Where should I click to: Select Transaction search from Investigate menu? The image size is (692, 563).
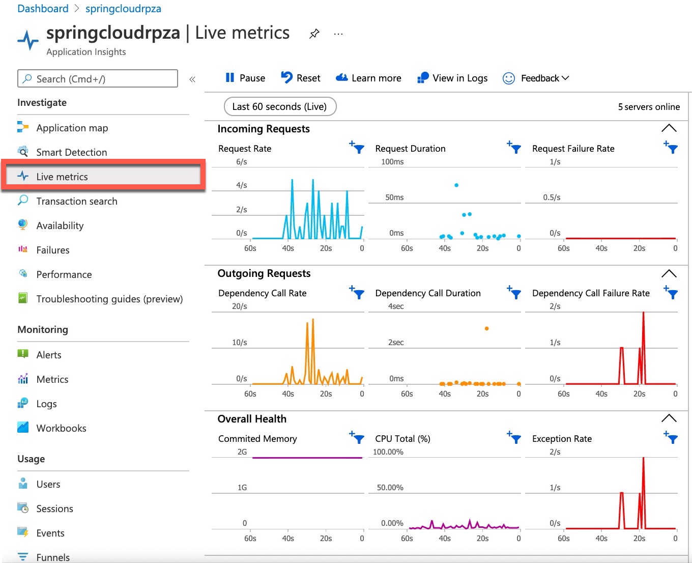coord(76,201)
